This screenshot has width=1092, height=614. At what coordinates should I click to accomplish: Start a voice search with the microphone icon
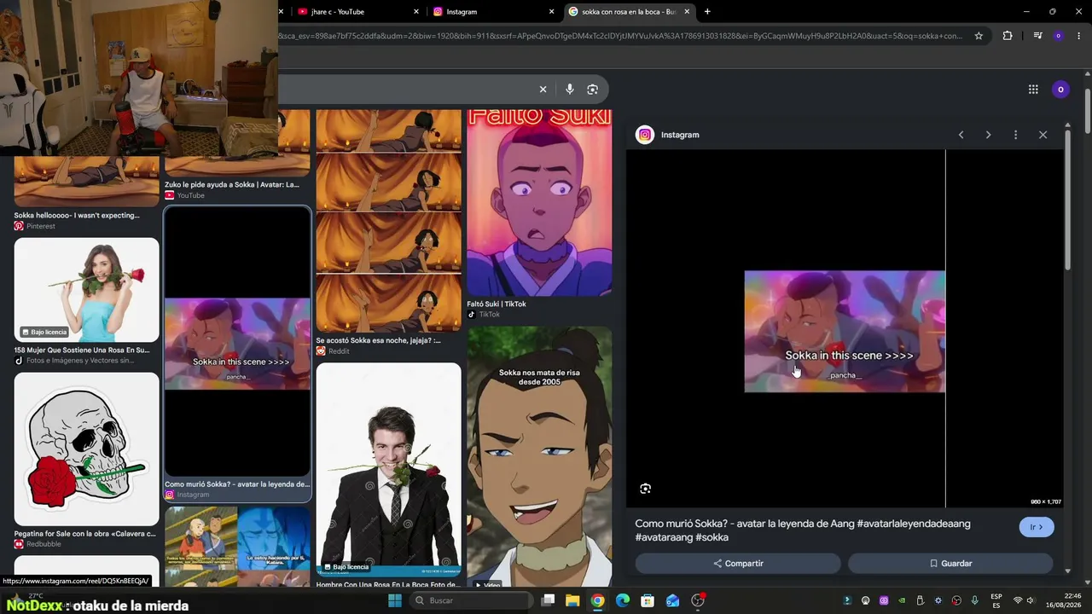(570, 90)
